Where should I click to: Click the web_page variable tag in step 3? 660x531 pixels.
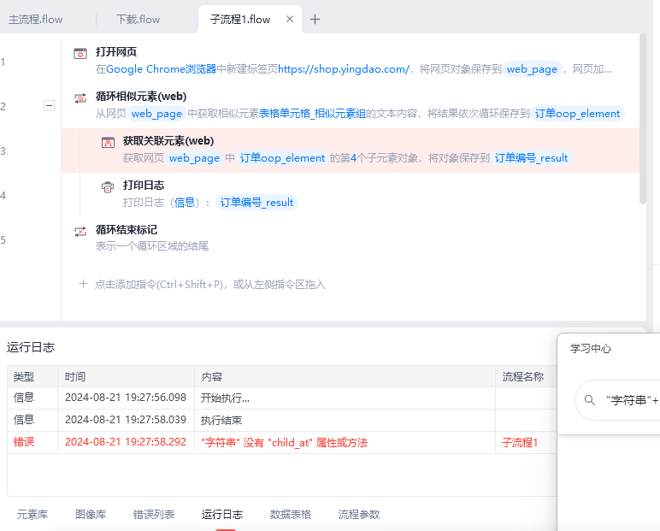[x=194, y=158]
